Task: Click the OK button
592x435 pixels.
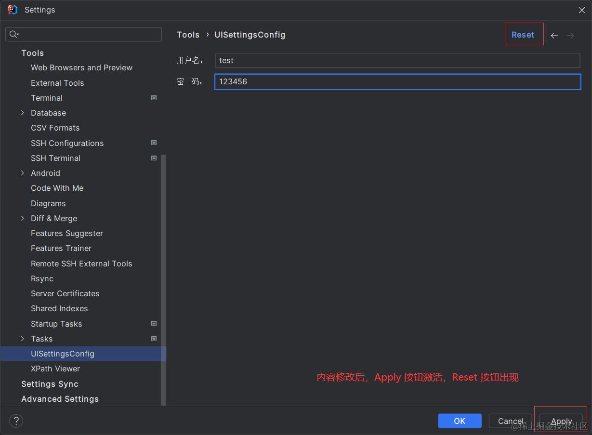Action: [460, 421]
